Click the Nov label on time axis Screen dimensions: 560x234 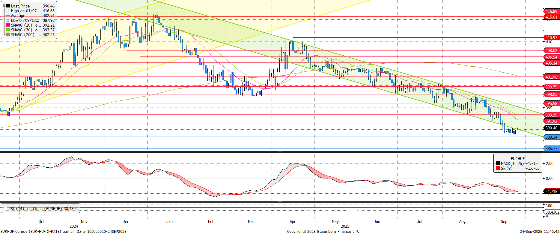click(84, 221)
